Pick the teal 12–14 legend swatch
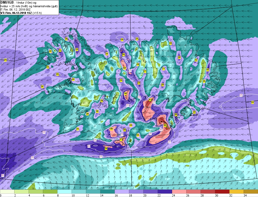The height and width of the screenshot is (197, 258). [x=93, y=192]
